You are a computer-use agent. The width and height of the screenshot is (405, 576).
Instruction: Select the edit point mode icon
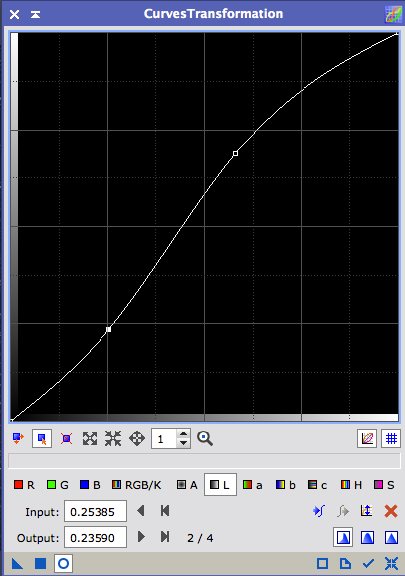pos(18,438)
